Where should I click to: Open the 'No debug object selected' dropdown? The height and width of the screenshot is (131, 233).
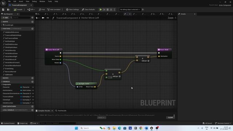(x=130, y=9)
